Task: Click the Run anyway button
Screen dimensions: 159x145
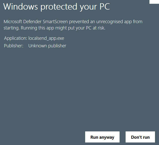Action: tap(102, 137)
